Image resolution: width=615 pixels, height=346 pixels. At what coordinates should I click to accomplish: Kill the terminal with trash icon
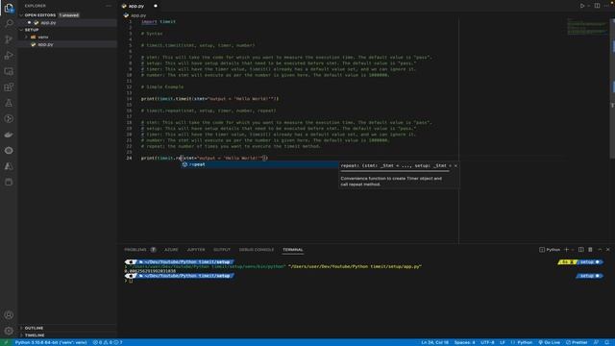pyautogui.click(x=590, y=250)
